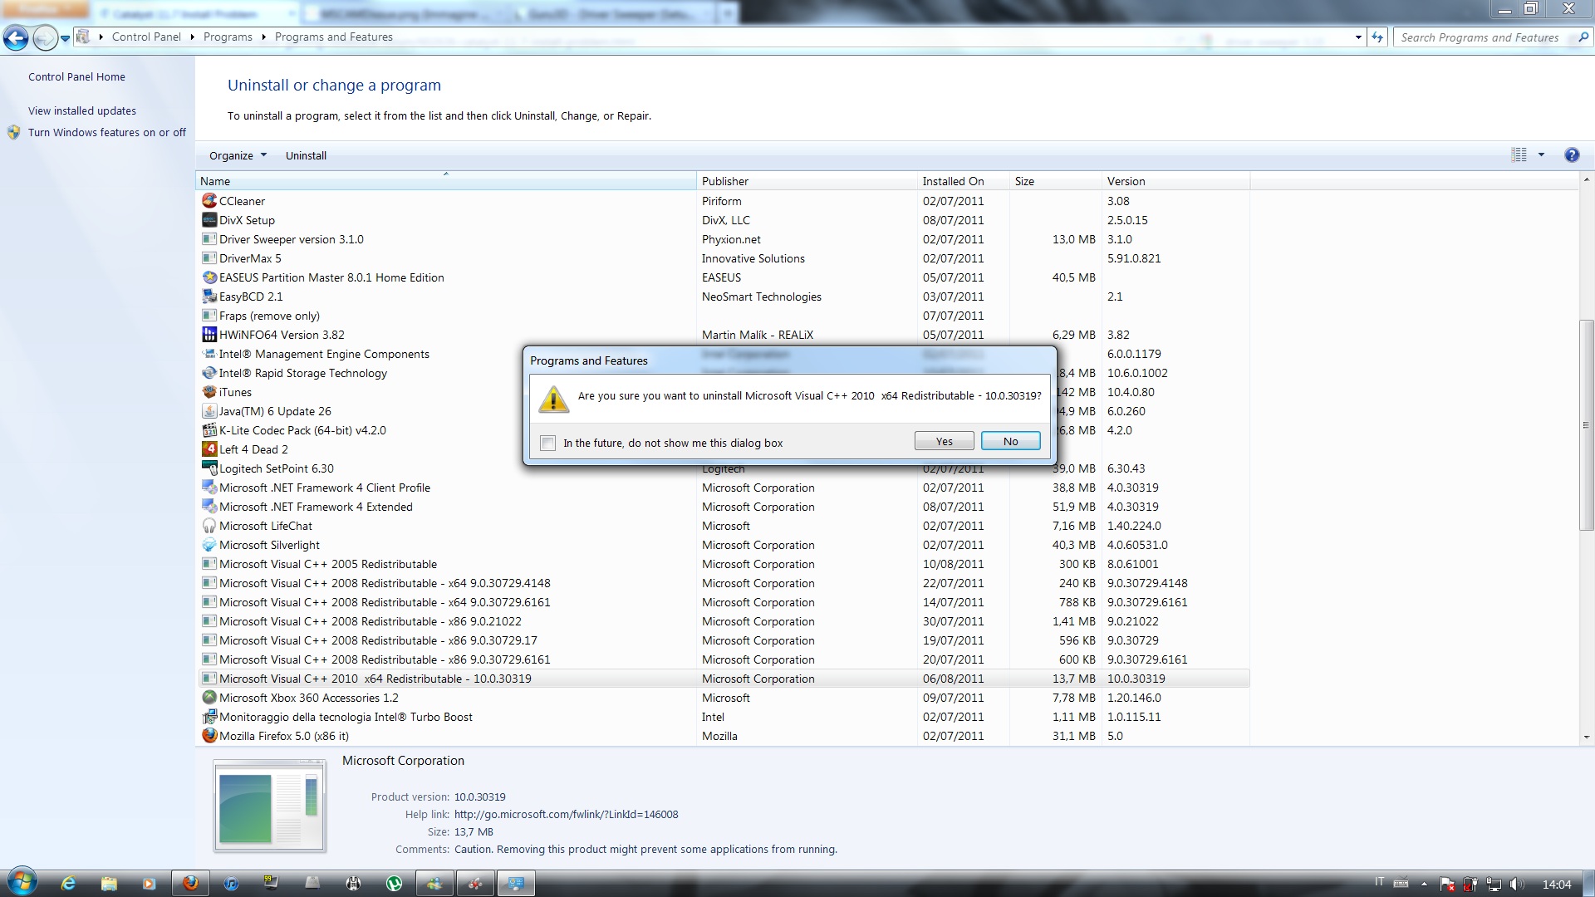1595x897 pixels.
Task: Open uTorrent from the taskbar
Action: [394, 884]
